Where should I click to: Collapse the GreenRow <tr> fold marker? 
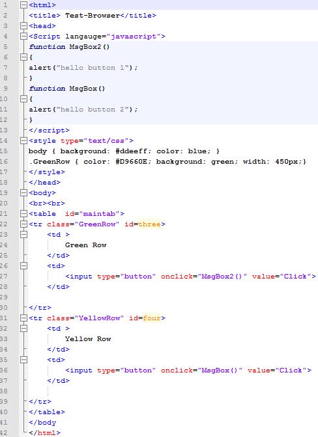[24, 224]
